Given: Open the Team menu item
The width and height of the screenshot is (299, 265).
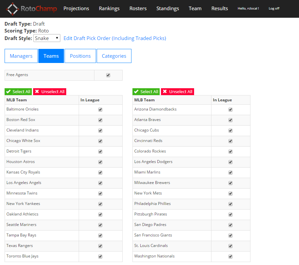Looking at the screenshot, I should [195, 9].
